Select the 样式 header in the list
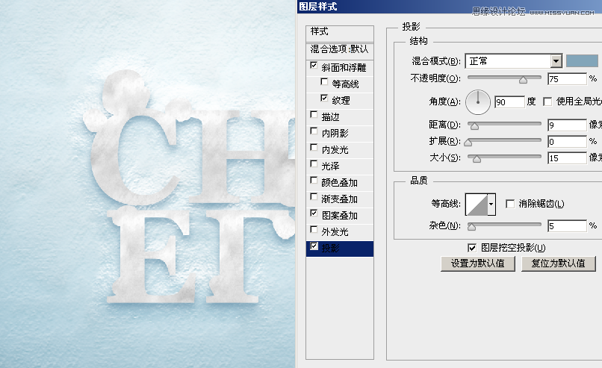The image size is (602, 368). coord(320,31)
